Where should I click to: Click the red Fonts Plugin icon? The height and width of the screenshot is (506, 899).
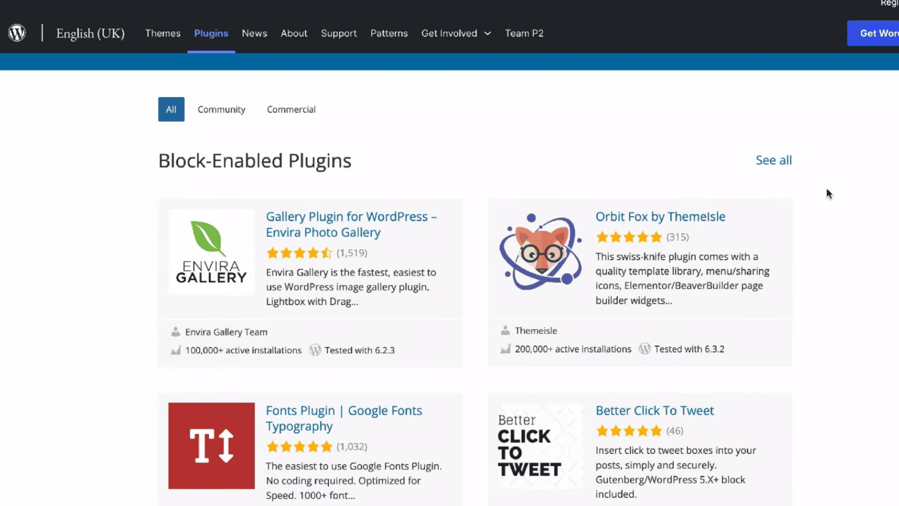[211, 446]
